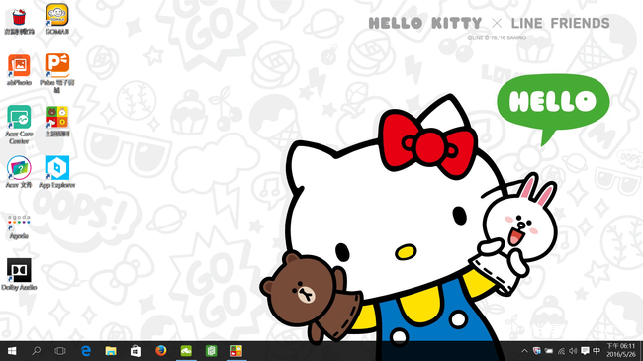Open the Windows Store taskbar icon
The width and height of the screenshot is (643, 361).
tap(136, 351)
